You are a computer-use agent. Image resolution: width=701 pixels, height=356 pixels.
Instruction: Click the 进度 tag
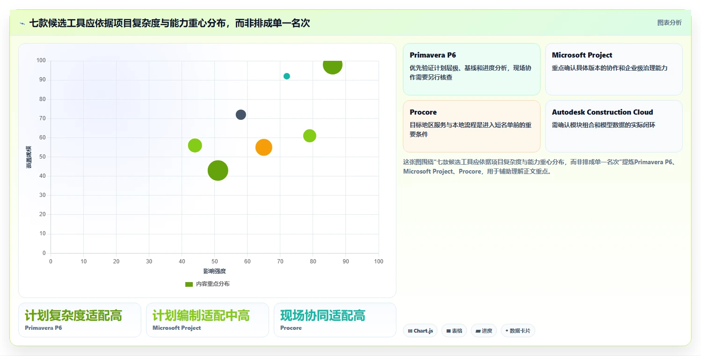484,331
